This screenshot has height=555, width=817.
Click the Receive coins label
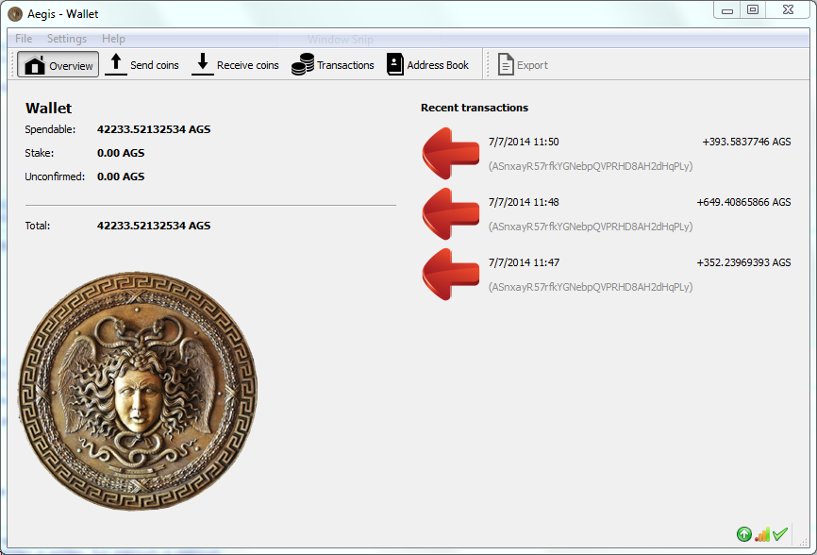click(247, 65)
